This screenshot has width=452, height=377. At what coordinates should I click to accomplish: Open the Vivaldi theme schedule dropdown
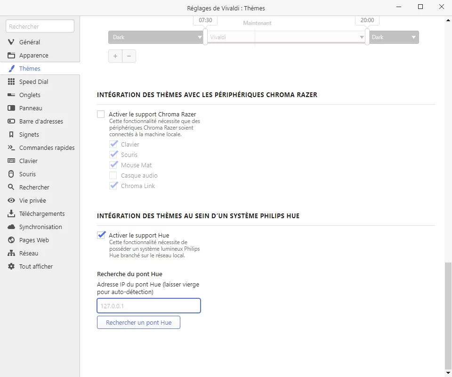tap(286, 37)
